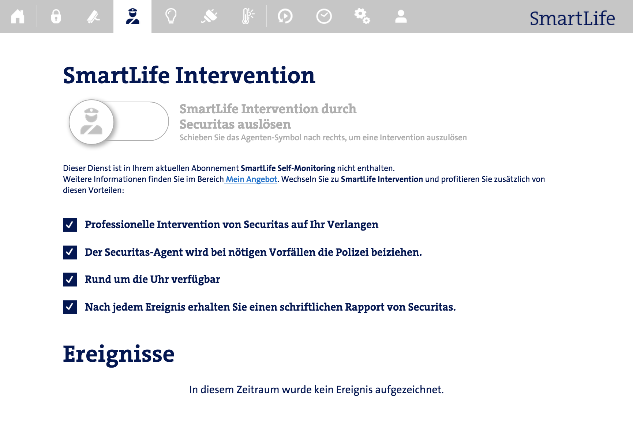Open the home icon in navigation bar
633x429 pixels.
18,16
